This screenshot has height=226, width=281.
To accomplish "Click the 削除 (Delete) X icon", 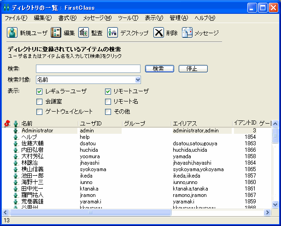I will click(x=158, y=33).
